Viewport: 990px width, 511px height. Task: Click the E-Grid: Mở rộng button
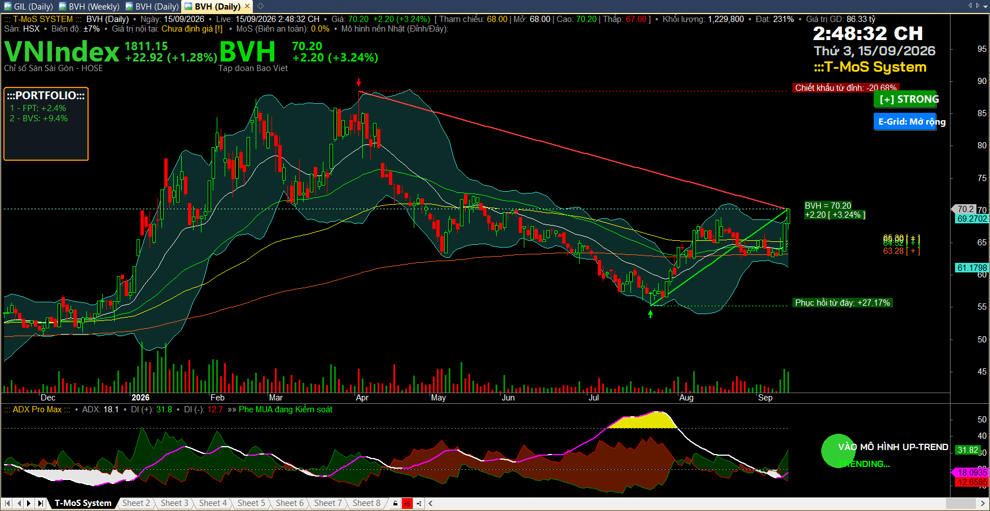[905, 122]
